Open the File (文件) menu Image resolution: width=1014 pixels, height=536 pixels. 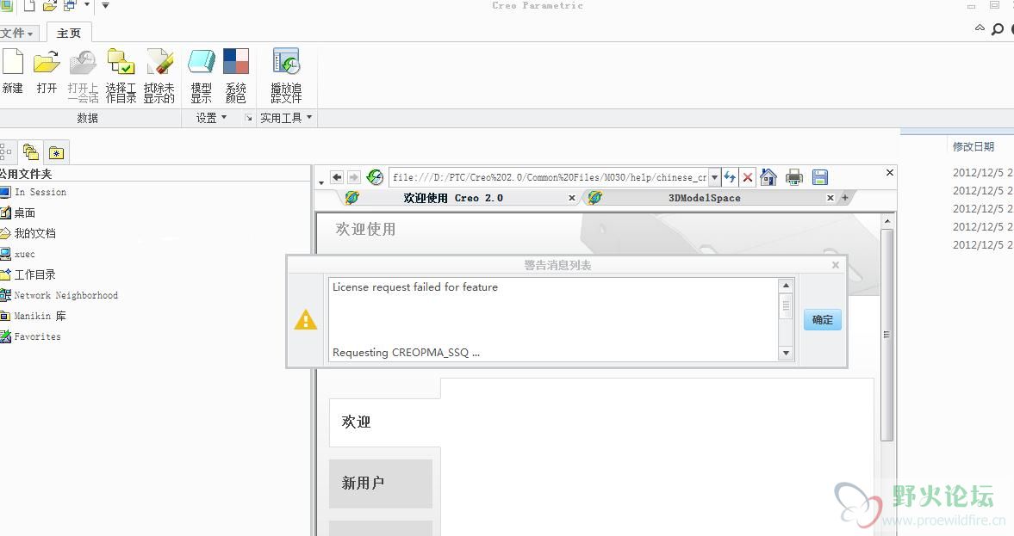point(17,33)
